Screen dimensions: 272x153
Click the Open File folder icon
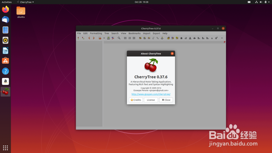100,38
